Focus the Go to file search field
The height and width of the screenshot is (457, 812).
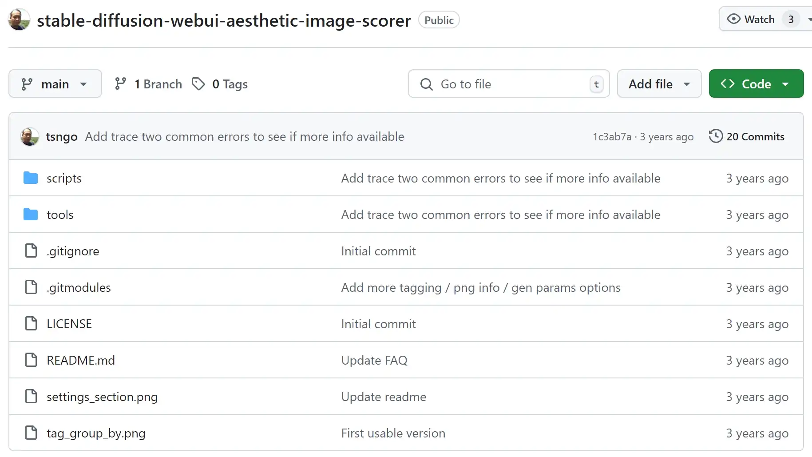509,83
